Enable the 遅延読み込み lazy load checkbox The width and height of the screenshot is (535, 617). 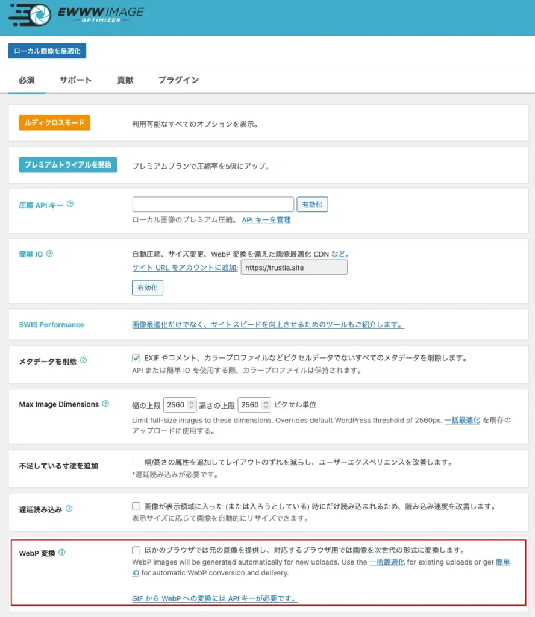pyautogui.click(x=136, y=507)
